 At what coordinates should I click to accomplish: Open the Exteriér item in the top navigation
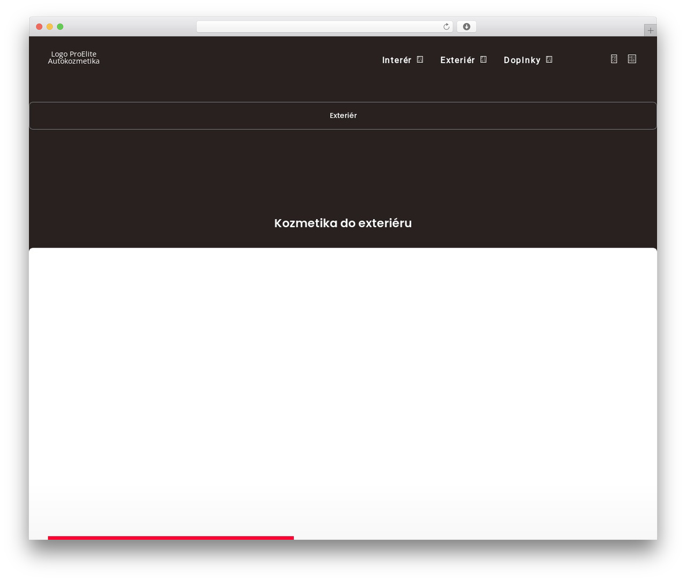point(458,60)
